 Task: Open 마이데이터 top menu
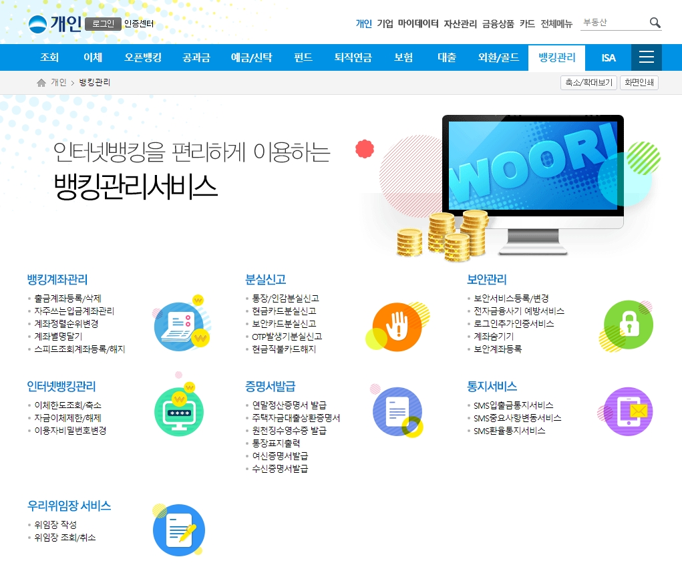click(x=418, y=23)
